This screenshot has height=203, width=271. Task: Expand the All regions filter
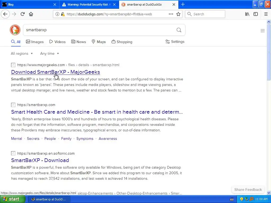22,53
